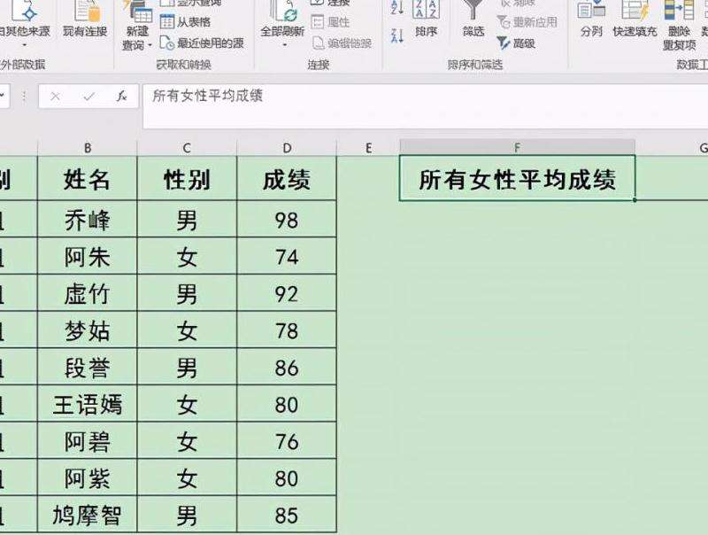
Task: Select 乔峰's score cell 98
Action: [x=287, y=219]
